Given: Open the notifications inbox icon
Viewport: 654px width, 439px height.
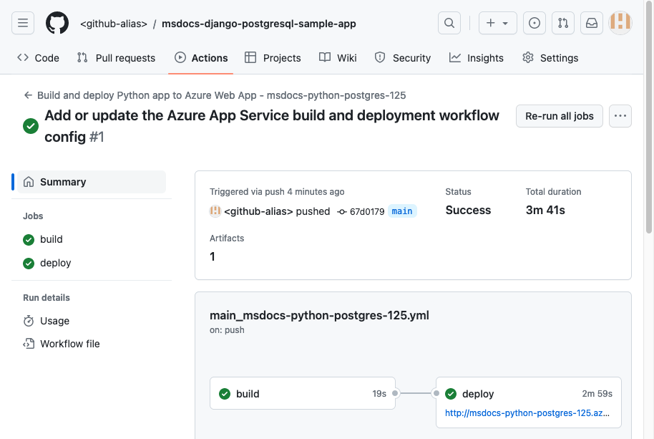Looking at the screenshot, I should pyautogui.click(x=591, y=23).
